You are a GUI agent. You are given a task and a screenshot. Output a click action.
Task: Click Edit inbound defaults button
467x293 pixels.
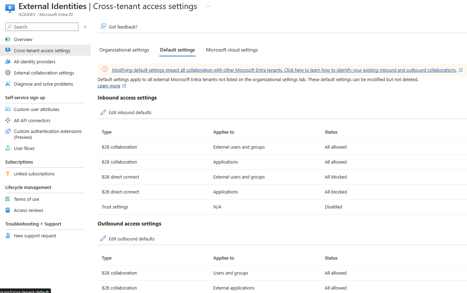coord(126,112)
